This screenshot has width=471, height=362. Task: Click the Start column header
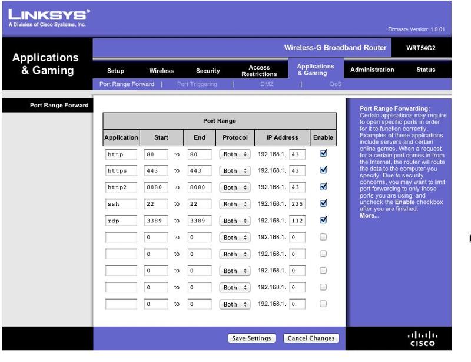[x=161, y=137]
